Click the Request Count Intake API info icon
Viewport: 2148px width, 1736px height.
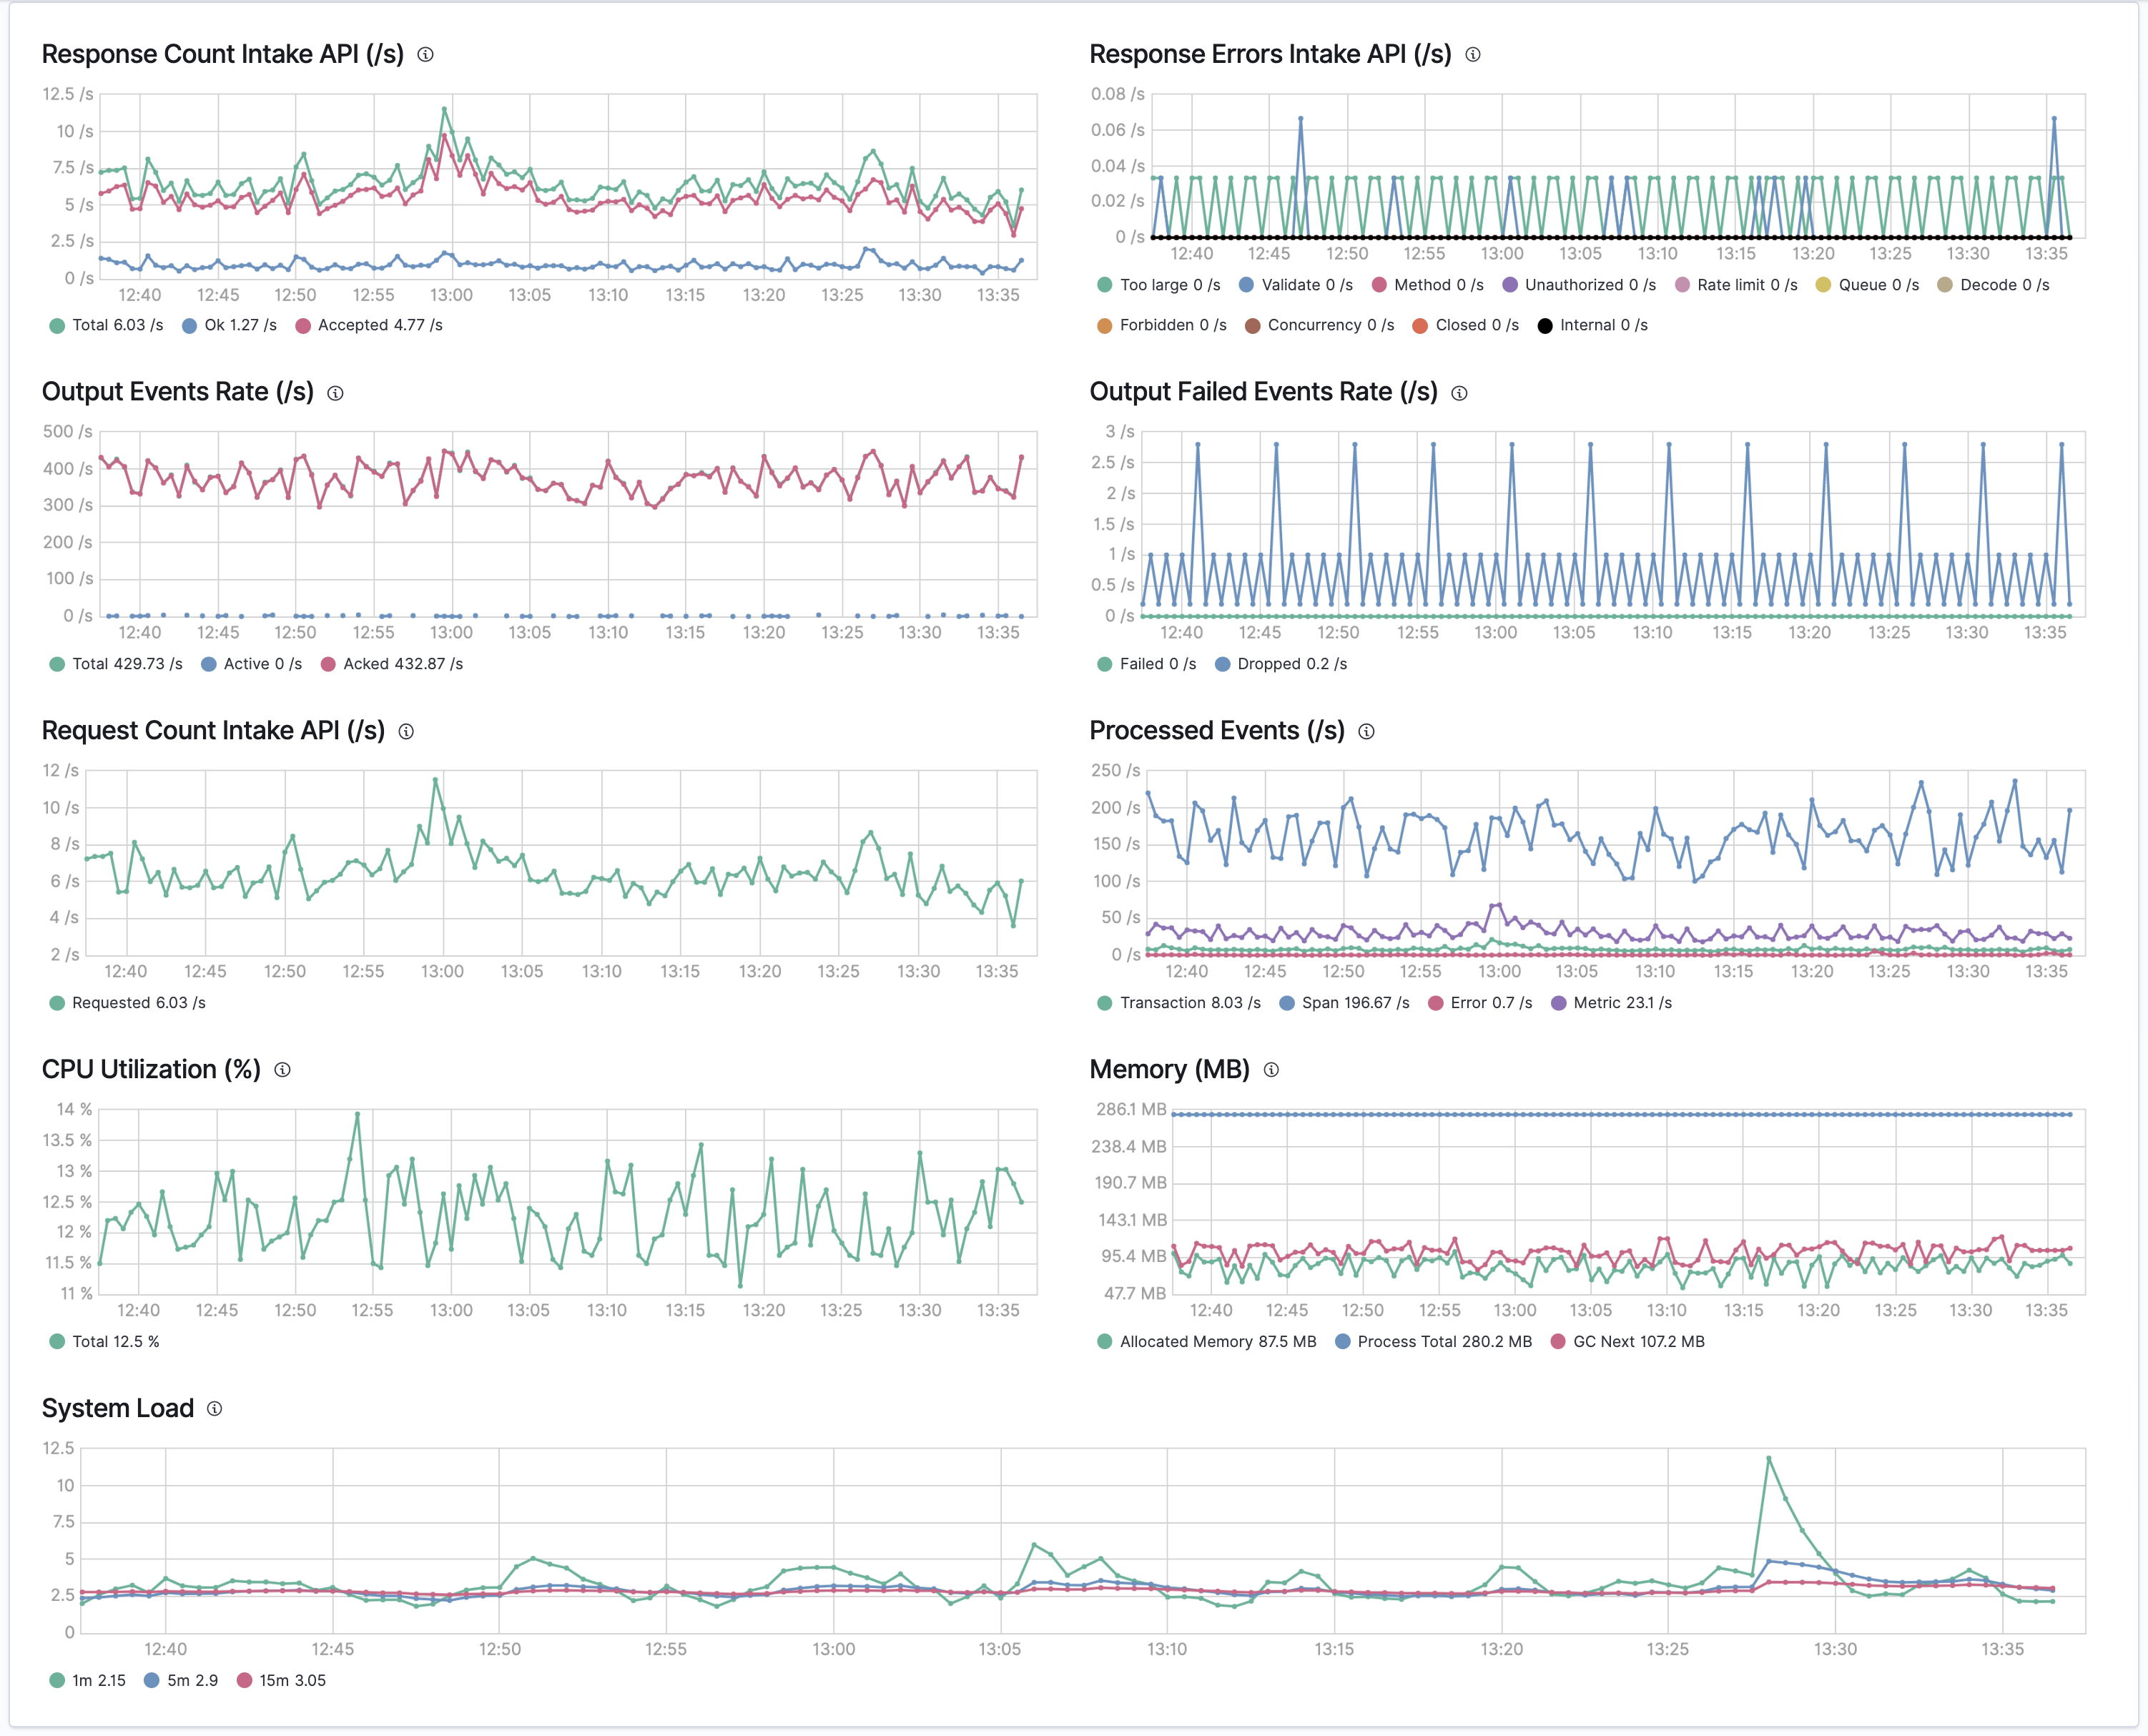(x=406, y=732)
